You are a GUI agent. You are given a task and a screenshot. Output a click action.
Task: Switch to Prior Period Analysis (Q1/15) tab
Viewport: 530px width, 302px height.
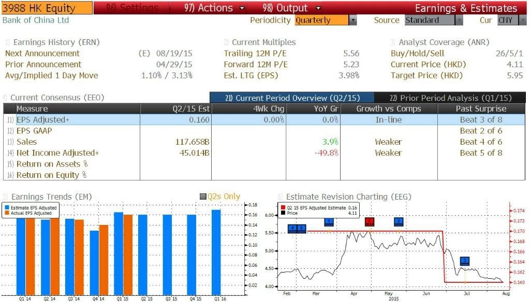point(450,98)
